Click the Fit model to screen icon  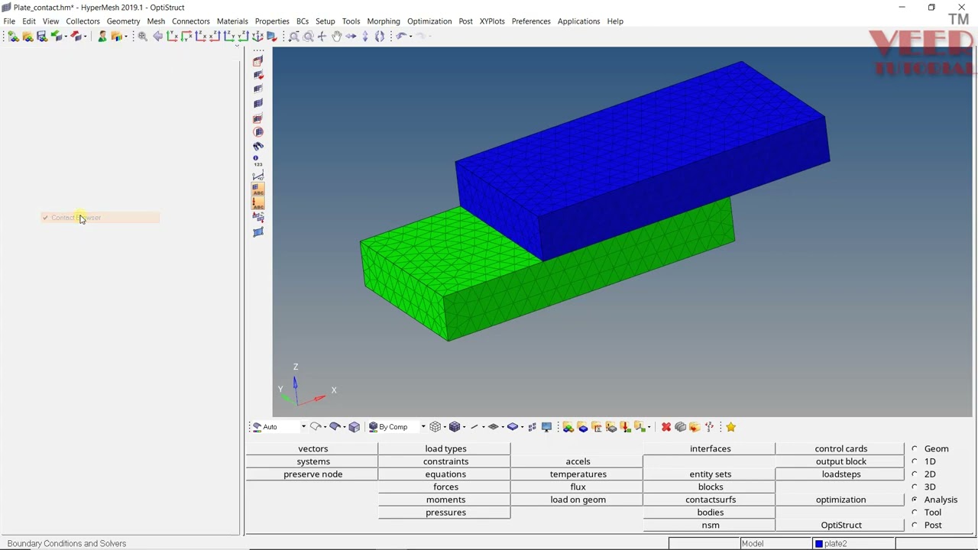click(142, 36)
